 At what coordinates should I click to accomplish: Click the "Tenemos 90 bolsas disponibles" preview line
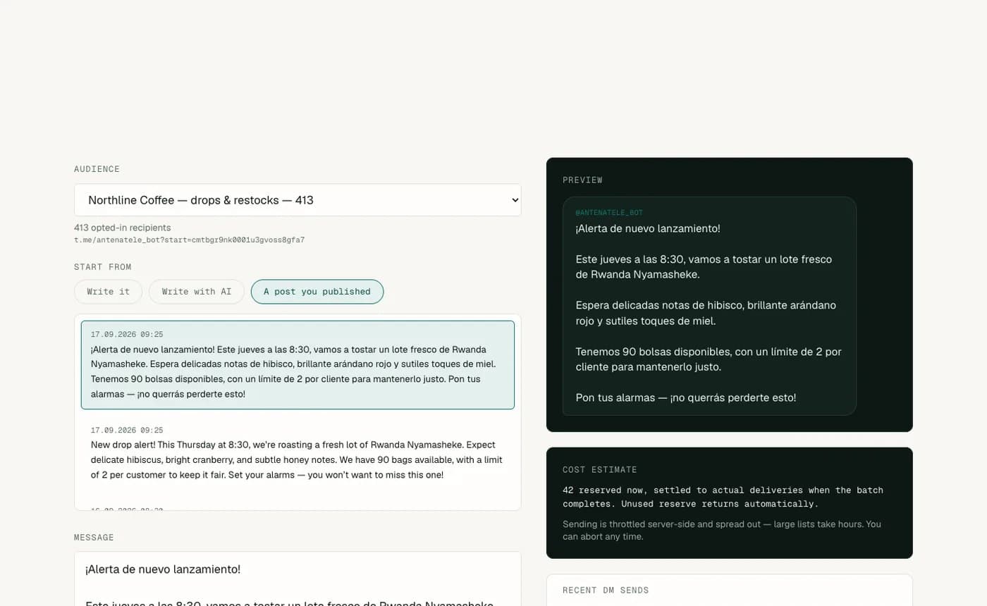(x=709, y=359)
